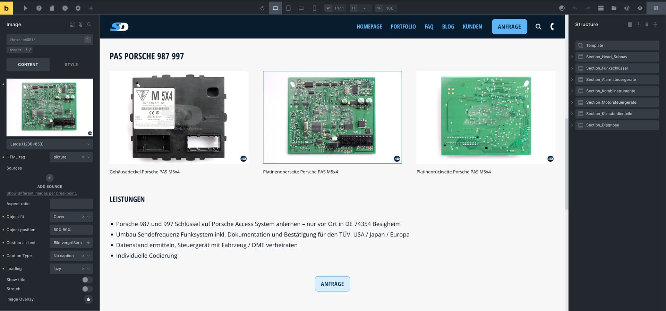Switch to mobile portrait breakpoint icon
The image size is (666, 311).
[314, 8]
